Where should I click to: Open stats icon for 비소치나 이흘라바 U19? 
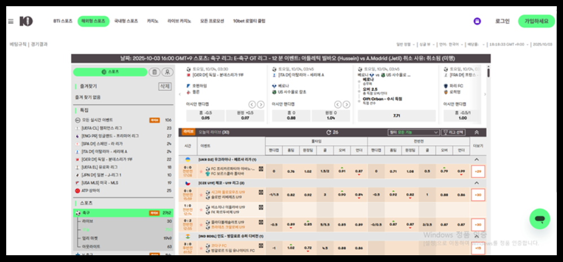[x=261, y=207]
